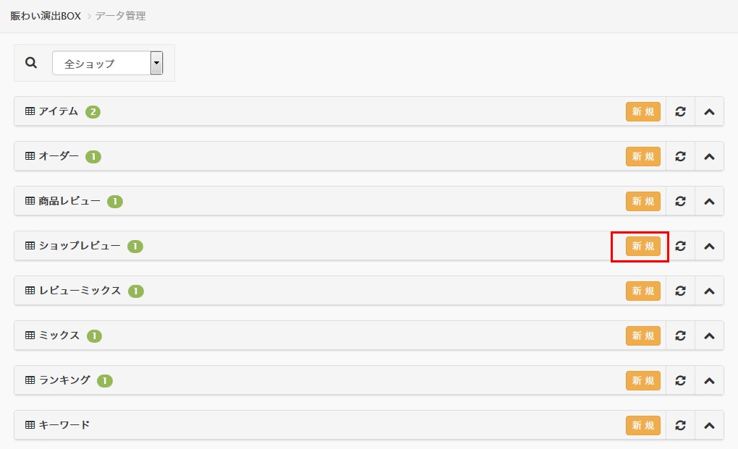
Task: Go to 賑わい演出BOX breadcrumb
Action: click(46, 15)
